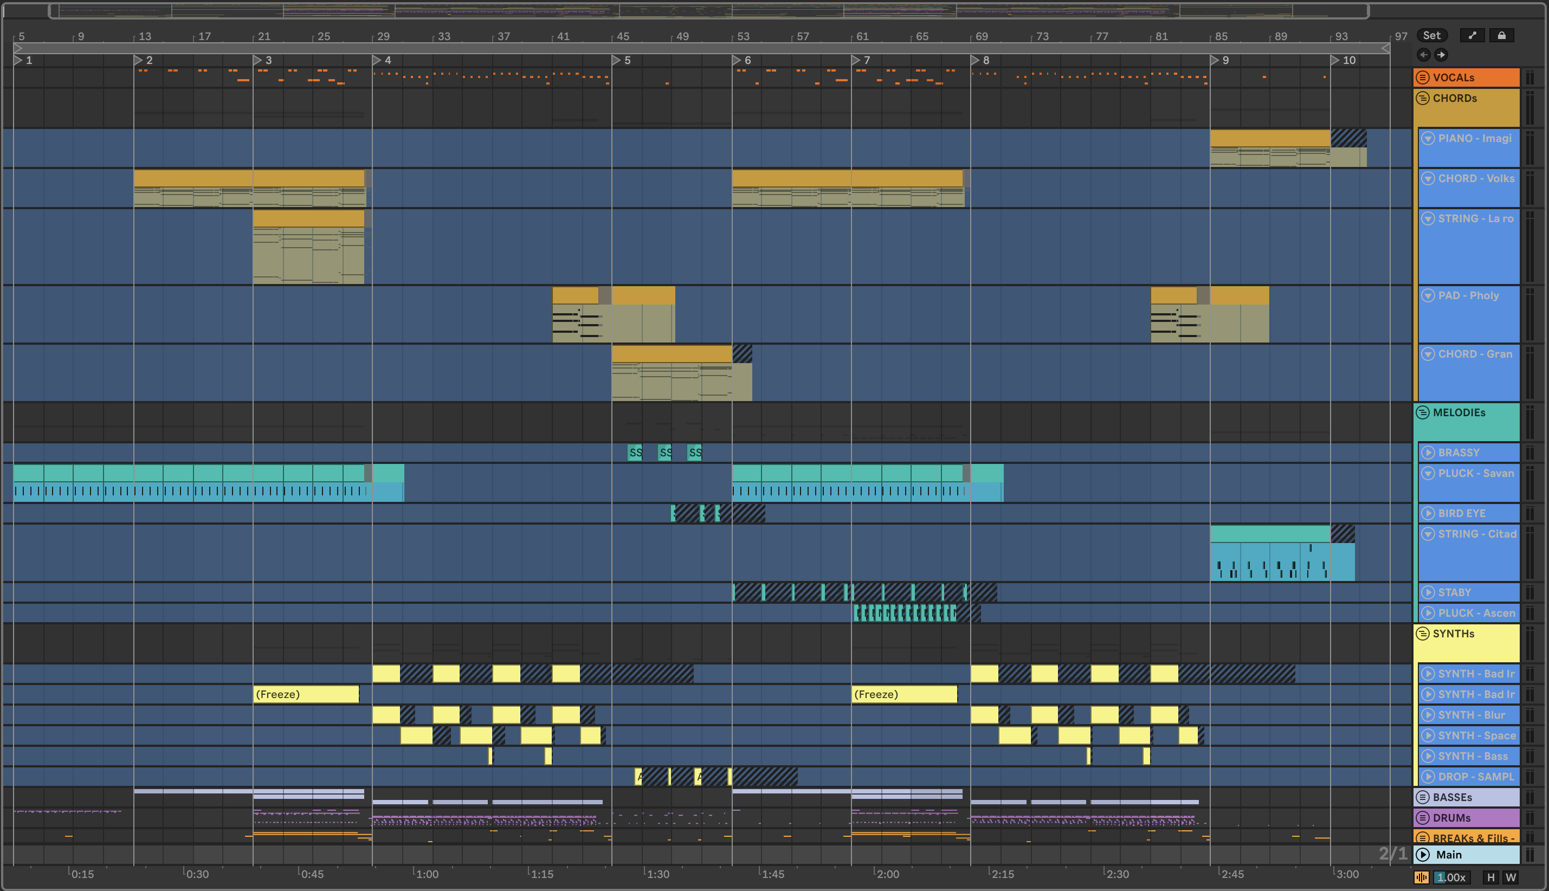Toggle the Lock Envelopes padlock icon

[x=1501, y=35]
